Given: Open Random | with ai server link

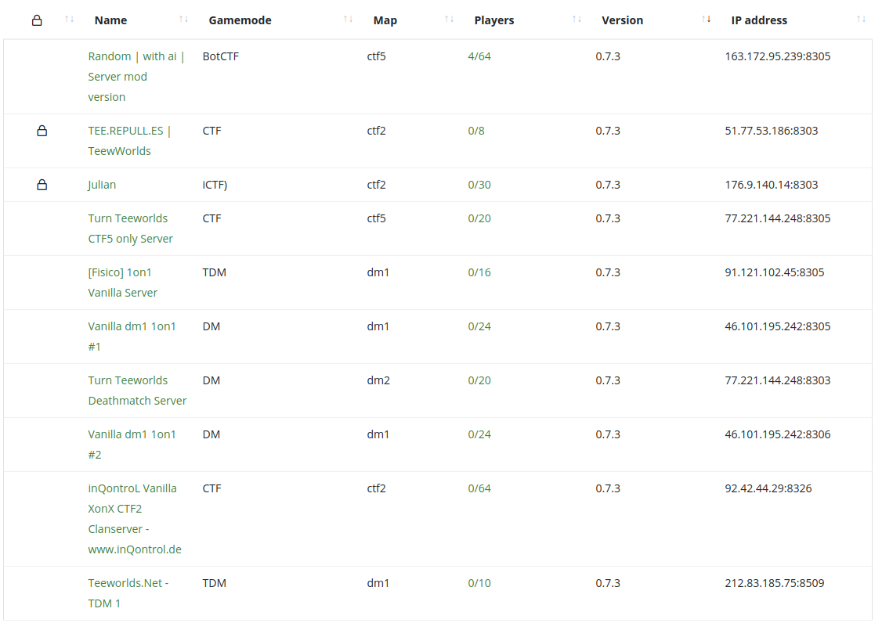Looking at the screenshot, I should tap(136, 77).
